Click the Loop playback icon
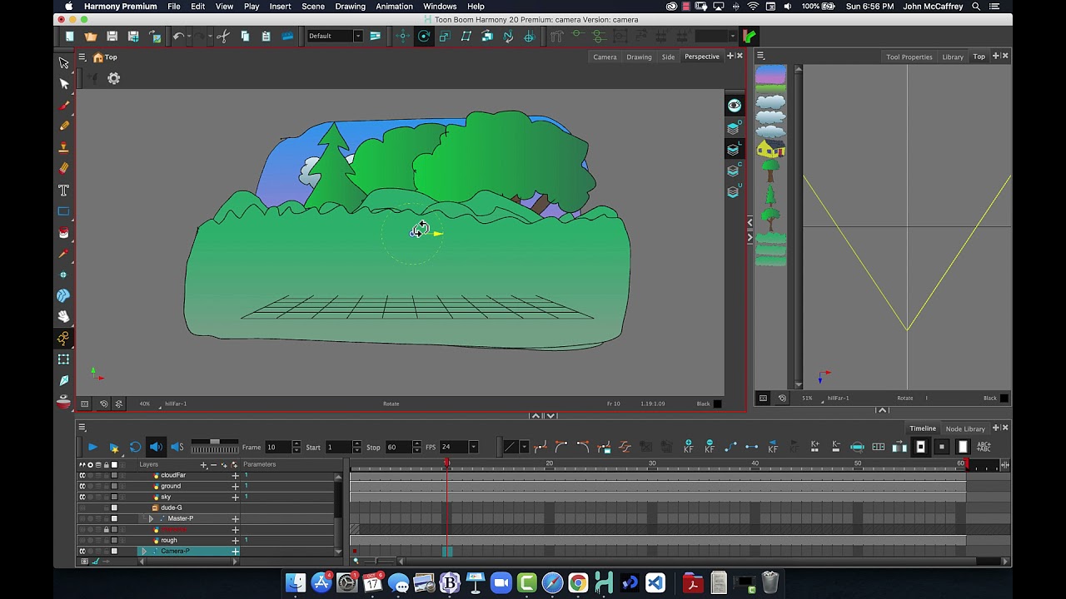Screen dimensions: 1066x599 [135, 447]
